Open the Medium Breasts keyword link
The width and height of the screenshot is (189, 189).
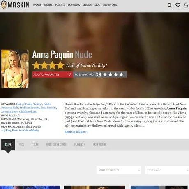30,108
